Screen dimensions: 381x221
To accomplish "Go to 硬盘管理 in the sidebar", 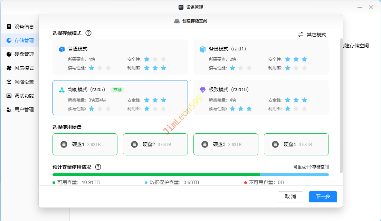I will 24,54.
